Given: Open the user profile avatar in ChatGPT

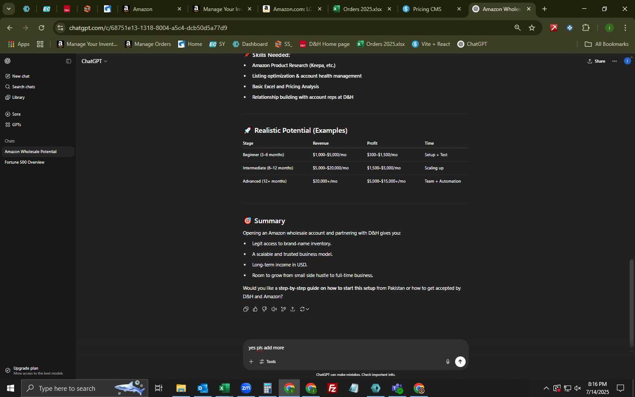Looking at the screenshot, I should pos(628,61).
